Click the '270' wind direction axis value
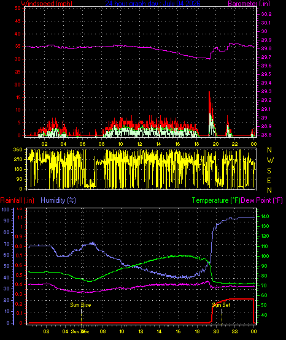Screen dimensions: 286x340 pyautogui.click(x=18, y=160)
